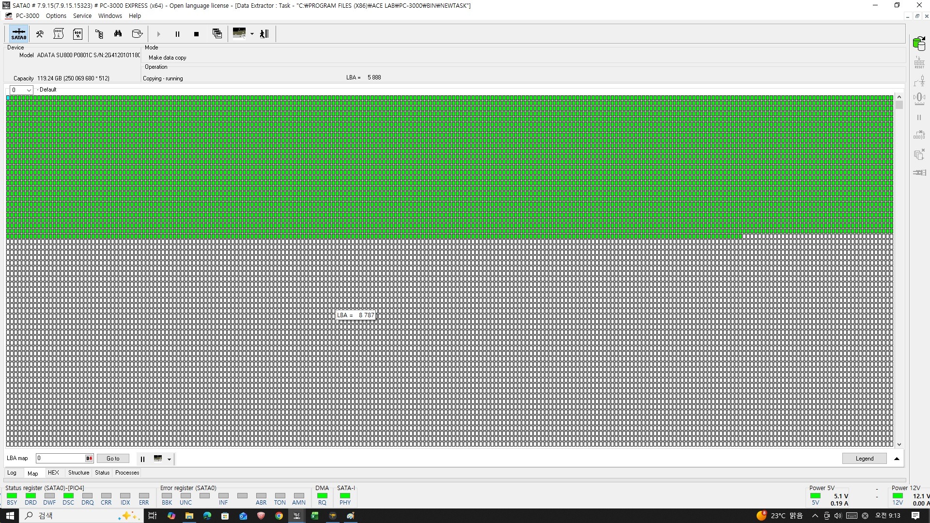Viewport: 930px width, 523px height.
Task: Open the Windows Start button
Action: point(10,516)
